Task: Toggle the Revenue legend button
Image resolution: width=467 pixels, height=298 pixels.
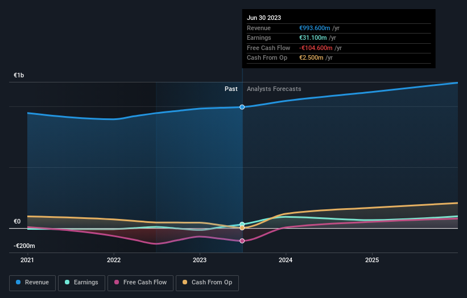Action: [32, 283]
